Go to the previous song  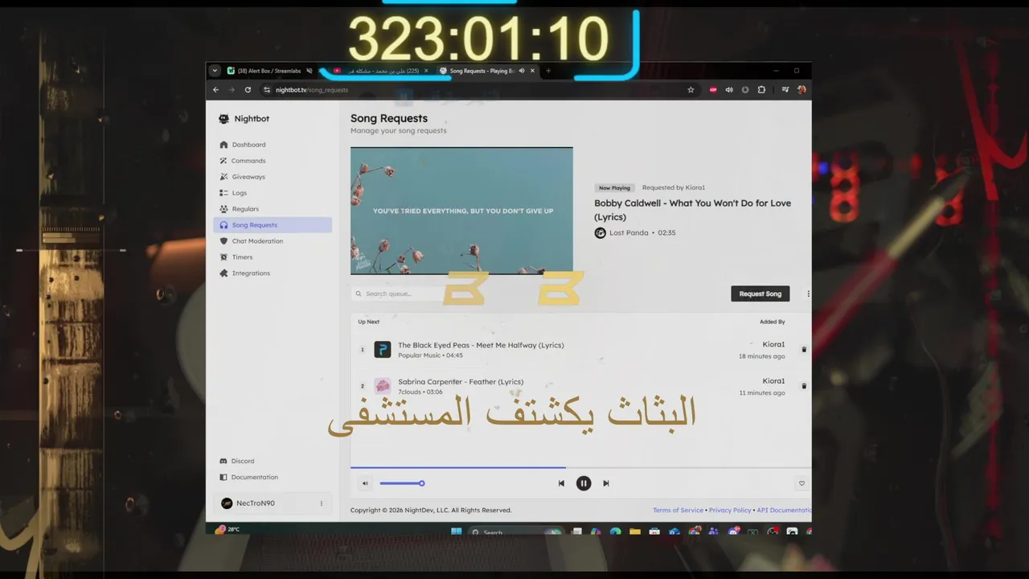click(561, 483)
